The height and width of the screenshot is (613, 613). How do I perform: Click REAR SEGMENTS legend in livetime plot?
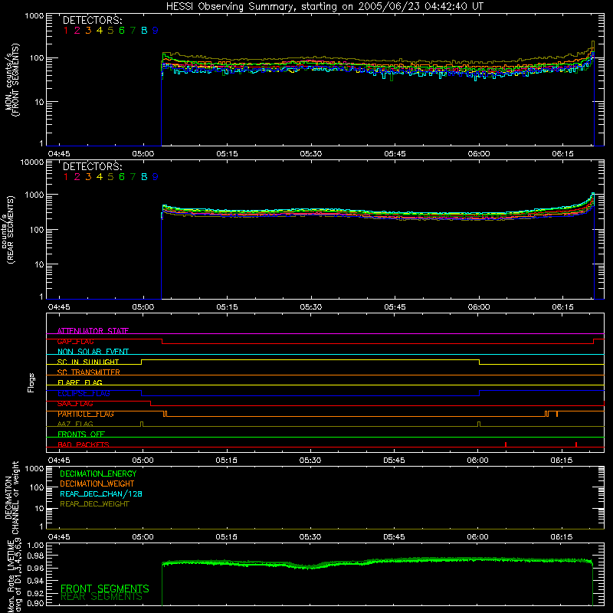tap(101, 597)
